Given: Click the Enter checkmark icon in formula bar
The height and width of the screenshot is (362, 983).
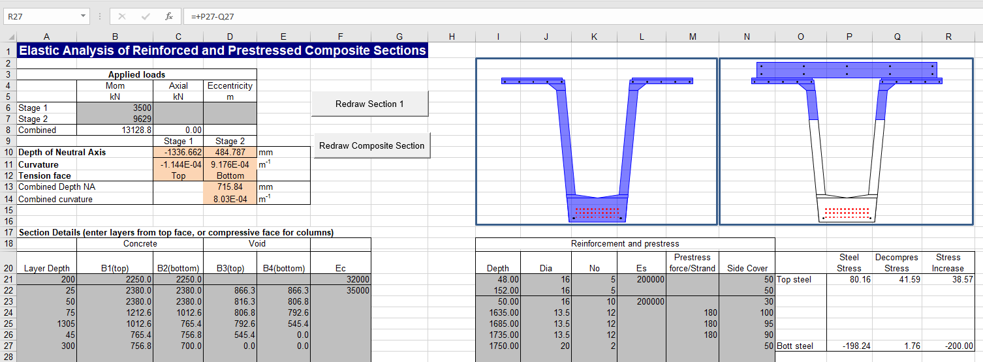Looking at the screenshot, I should (x=145, y=16).
